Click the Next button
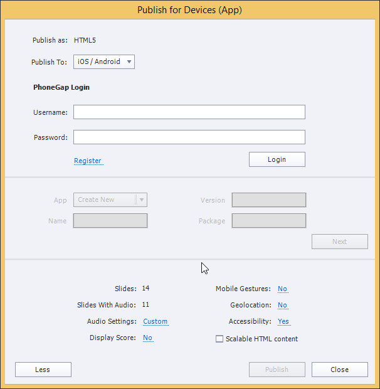Screen dimensions: 380x389 [x=340, y=242]
